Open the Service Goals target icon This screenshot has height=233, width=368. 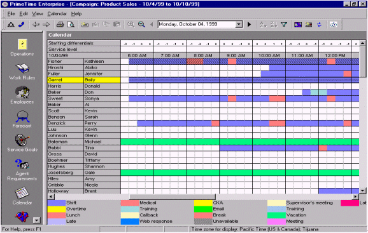22,140
